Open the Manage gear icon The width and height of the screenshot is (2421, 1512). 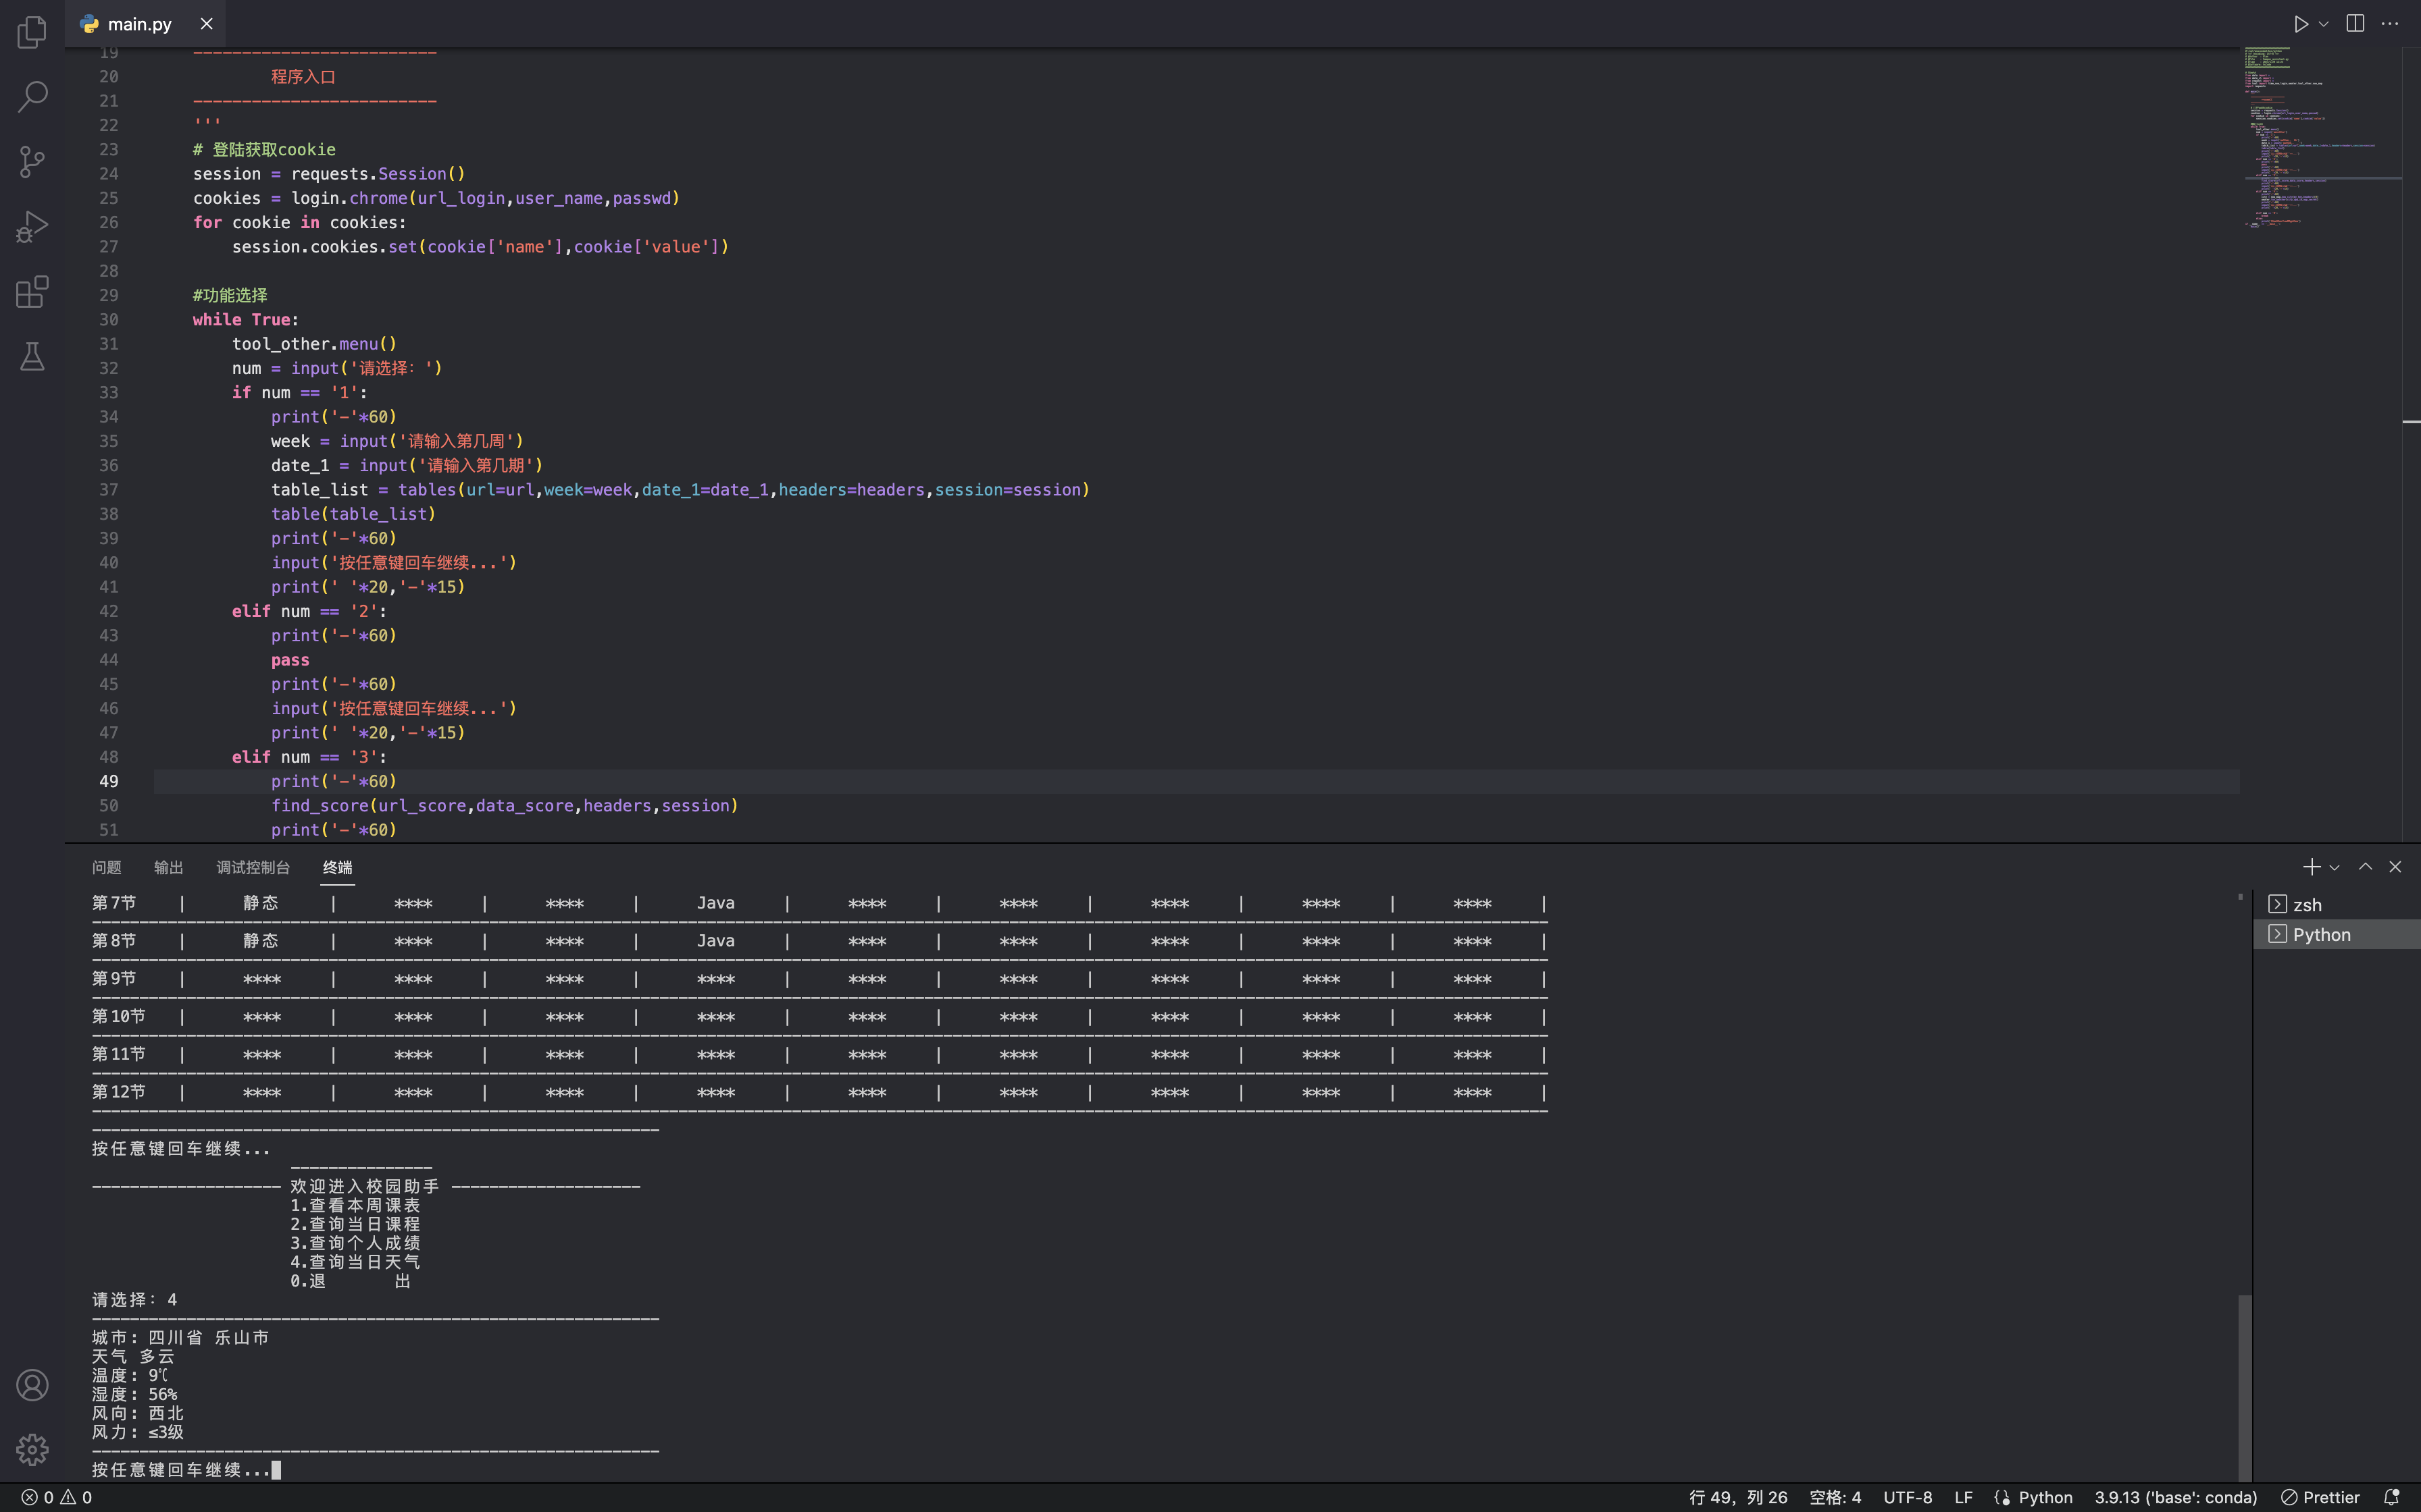(x=32, y=1449)
